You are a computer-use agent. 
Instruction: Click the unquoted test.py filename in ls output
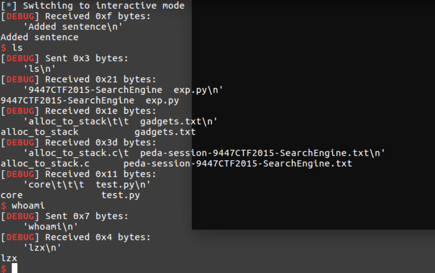tap(120, 196)
